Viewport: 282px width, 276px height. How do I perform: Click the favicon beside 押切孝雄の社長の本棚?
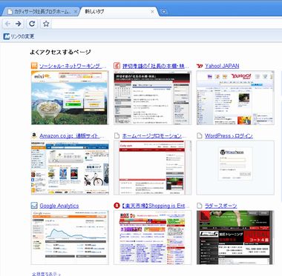117,66
